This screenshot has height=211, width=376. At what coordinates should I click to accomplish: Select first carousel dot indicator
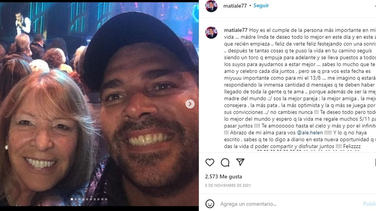coord(72,199)
